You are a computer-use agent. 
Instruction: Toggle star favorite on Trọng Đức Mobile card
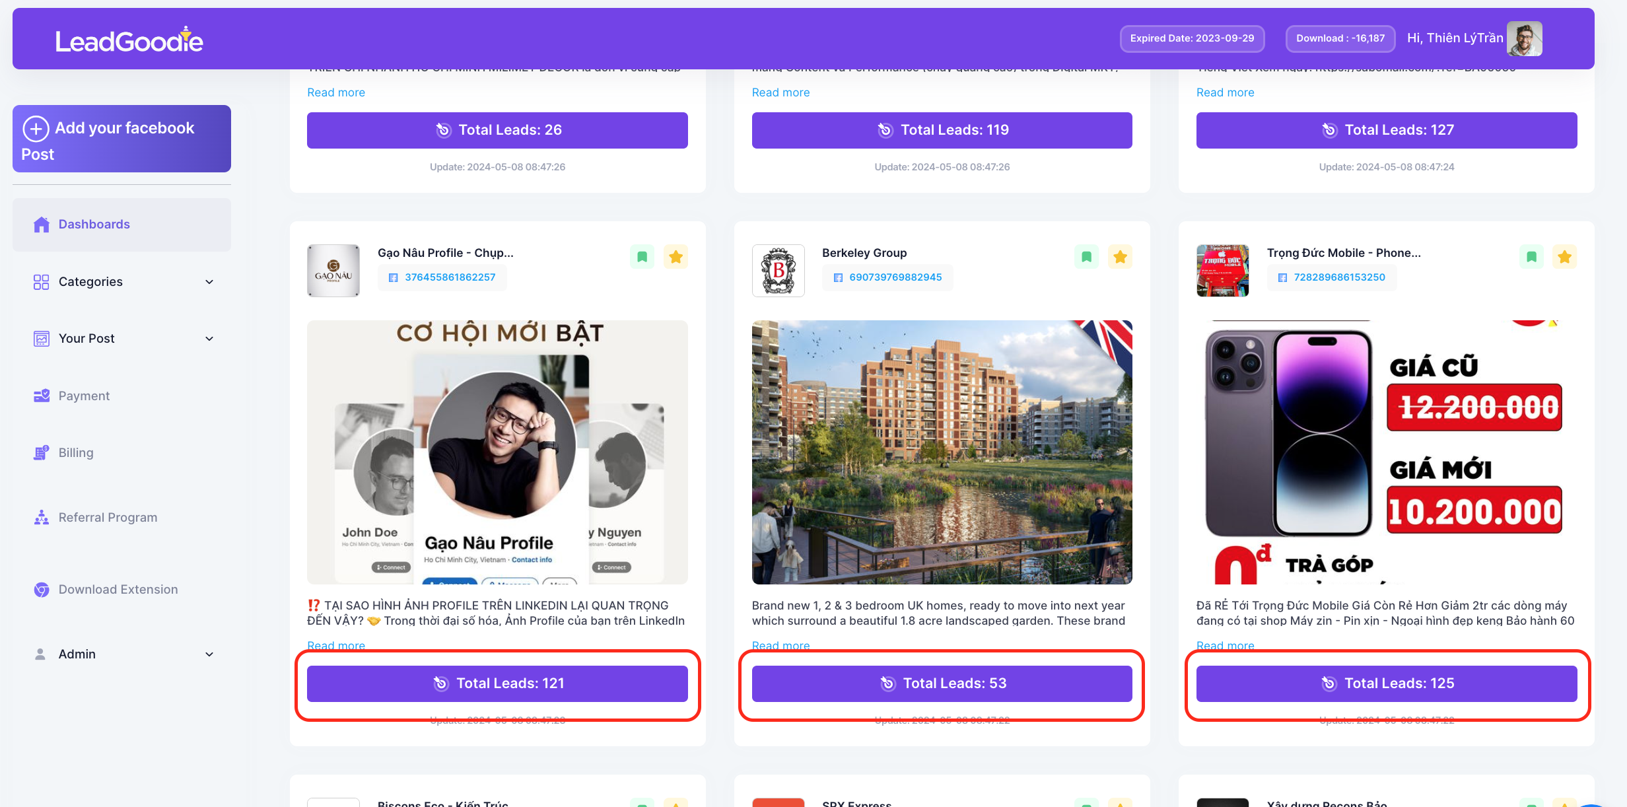[x=1564, y=257]
